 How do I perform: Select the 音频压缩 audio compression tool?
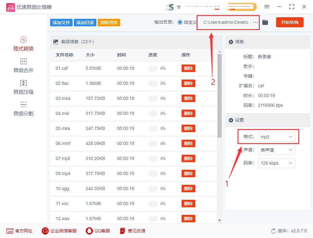(23, 87)
